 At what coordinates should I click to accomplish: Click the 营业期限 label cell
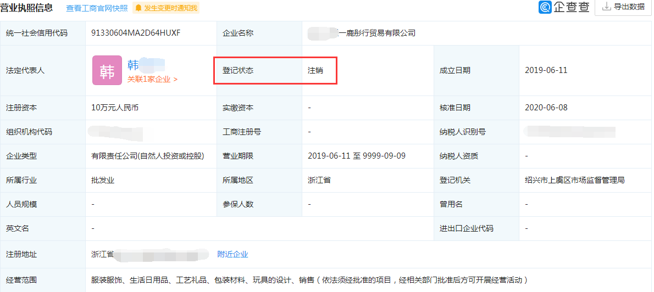(x=259, y=156)
